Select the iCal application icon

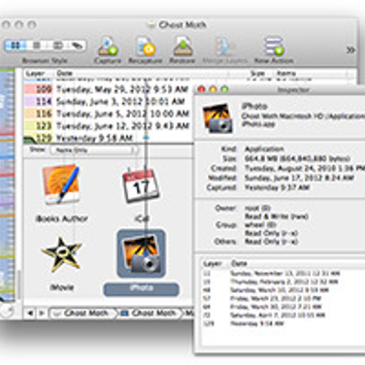pyautogui.click(x=141, y=185)
